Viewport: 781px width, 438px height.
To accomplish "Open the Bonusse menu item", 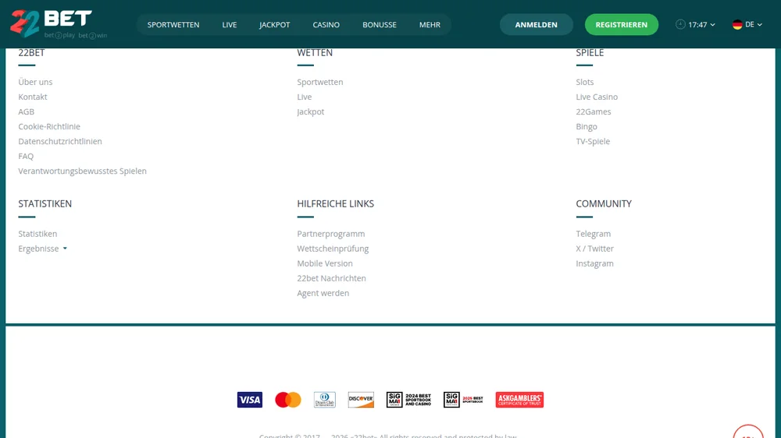I will [x=380, y=25].
